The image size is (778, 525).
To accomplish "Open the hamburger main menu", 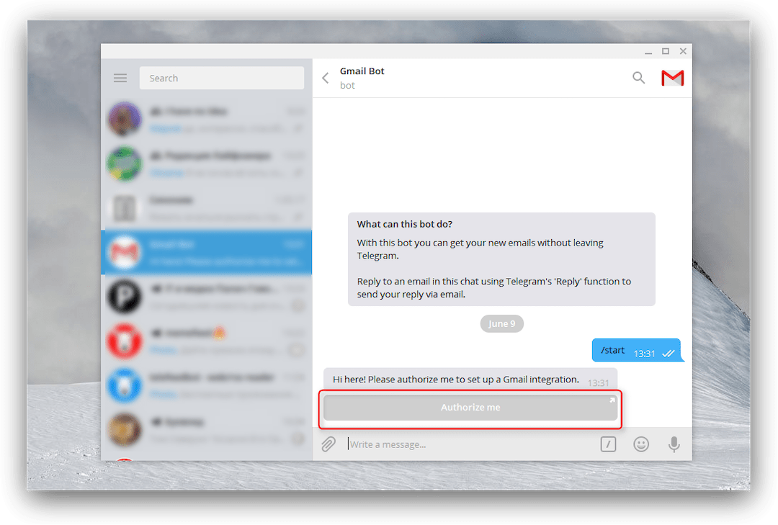I will click(120, 78).
